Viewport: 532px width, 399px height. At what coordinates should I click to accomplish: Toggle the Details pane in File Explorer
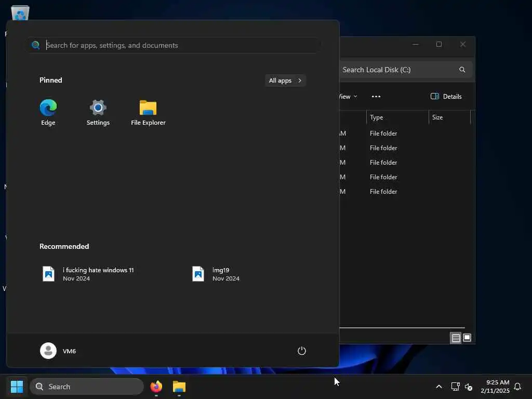coord(446,97)
